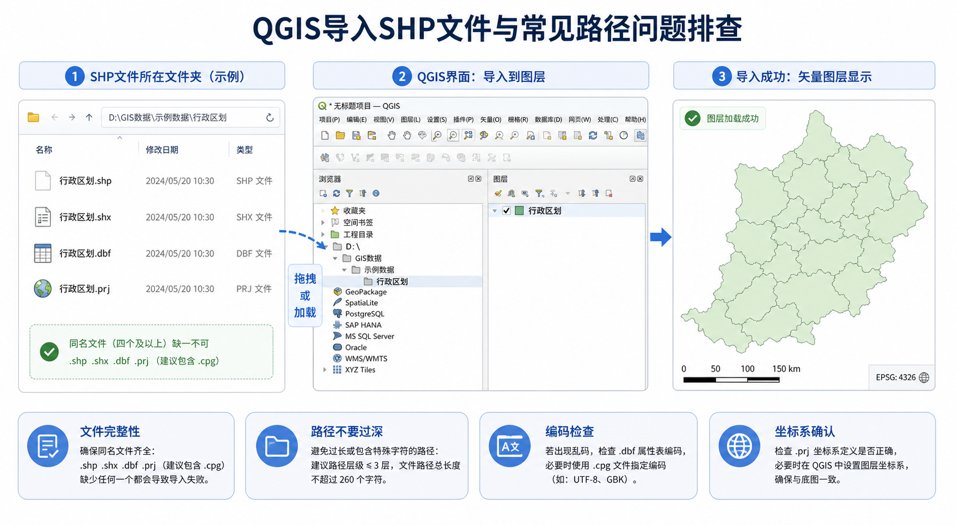The width and height of the screenshot is (957, 525).
Task: Close the 浏览器 Browser panel
Action: tap(478, 179)
